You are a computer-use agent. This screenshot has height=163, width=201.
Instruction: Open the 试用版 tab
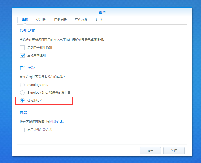pyautogui.click(x=41, y=20)
